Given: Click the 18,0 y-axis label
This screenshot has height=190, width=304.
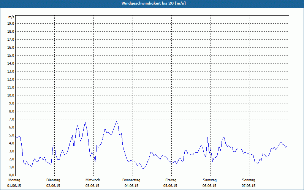Looking at the screenshot, I should (11, 32).
